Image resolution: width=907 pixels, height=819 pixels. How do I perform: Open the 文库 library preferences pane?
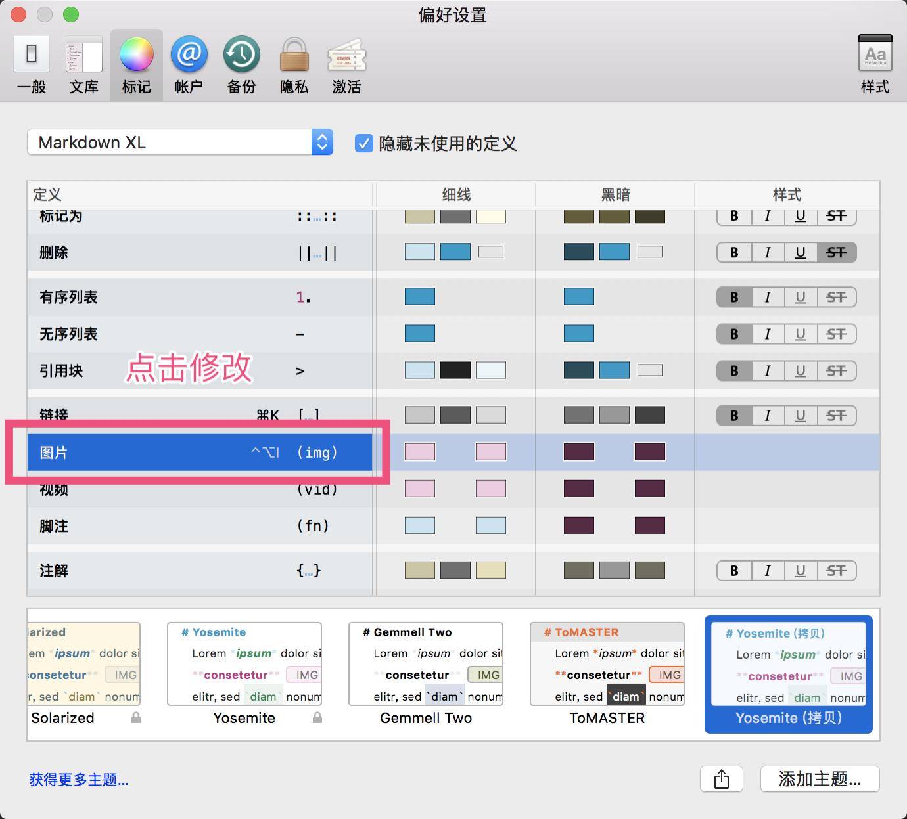(84, 65)
